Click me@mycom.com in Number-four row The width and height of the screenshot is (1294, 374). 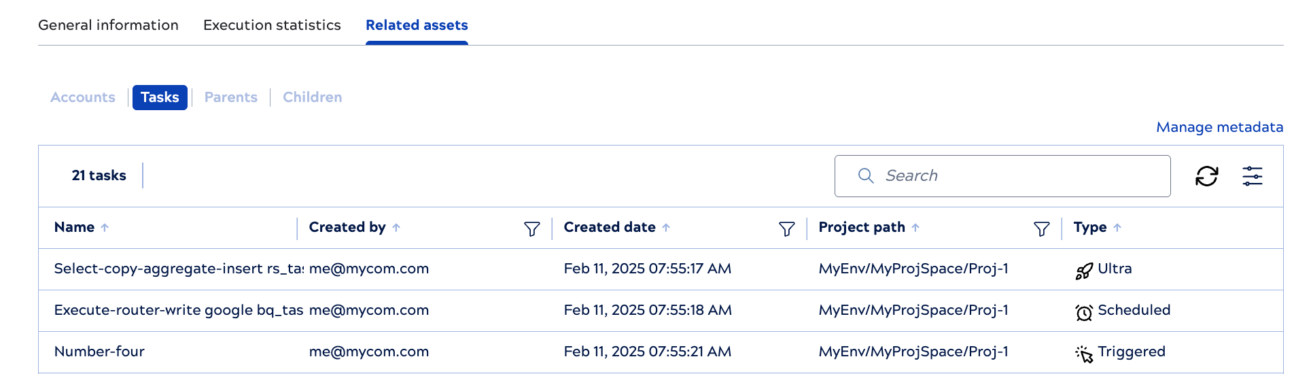(369, 352)
